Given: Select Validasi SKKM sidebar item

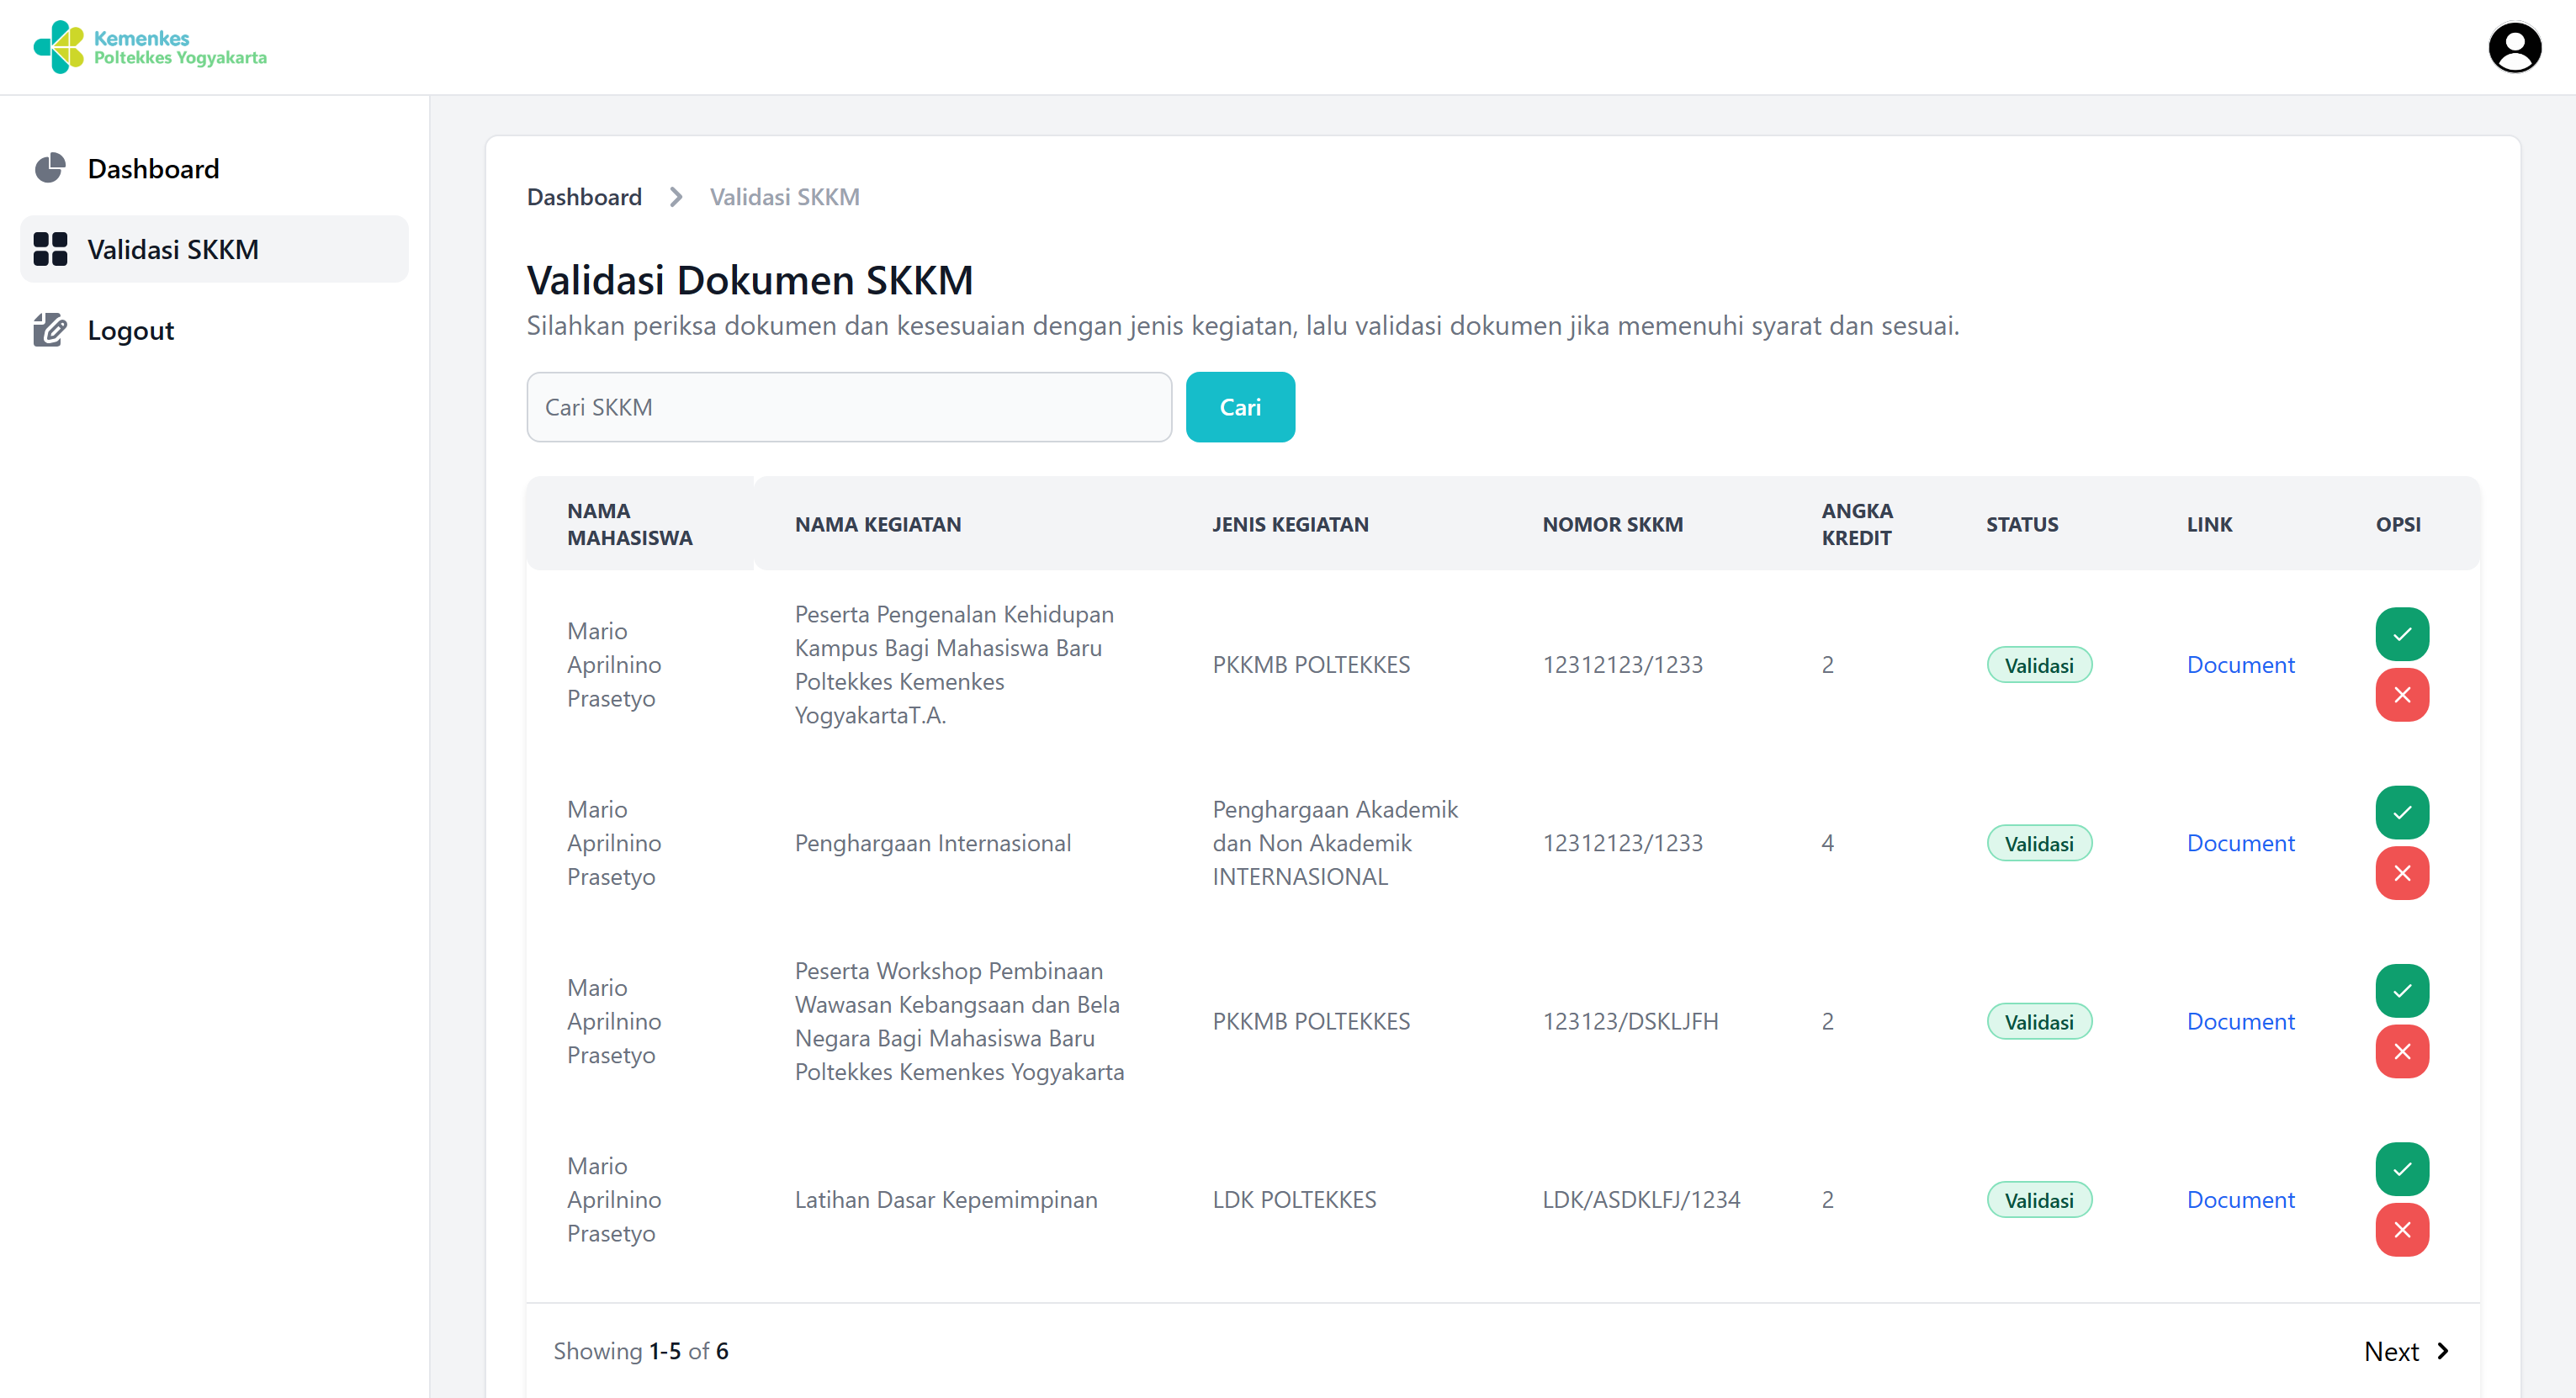Looking at the screenshot, I should click(x=172, y=249).
